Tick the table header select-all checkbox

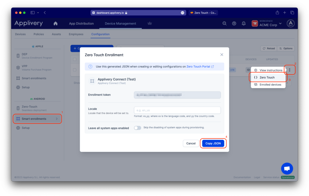point(75,59)
